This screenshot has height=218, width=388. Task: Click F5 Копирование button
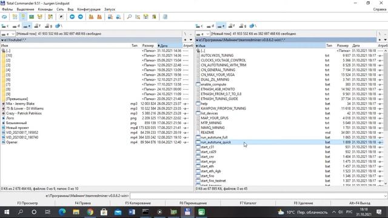(138, 203)
